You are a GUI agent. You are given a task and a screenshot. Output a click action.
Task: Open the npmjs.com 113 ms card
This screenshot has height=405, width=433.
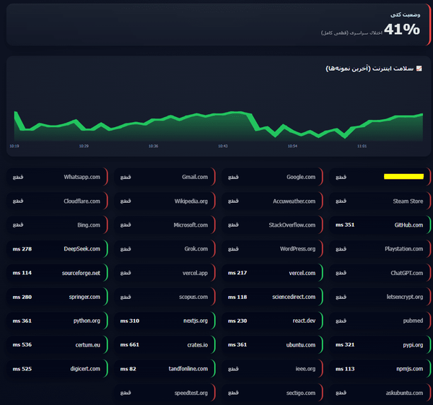click(x=380, y=369)
